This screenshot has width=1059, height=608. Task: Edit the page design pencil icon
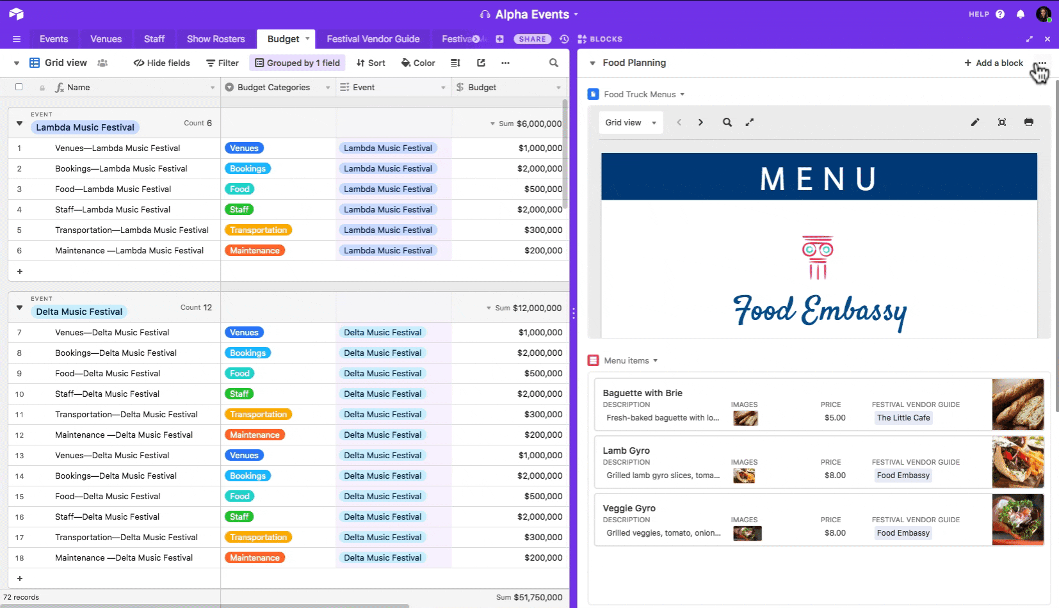coord(975,122)
